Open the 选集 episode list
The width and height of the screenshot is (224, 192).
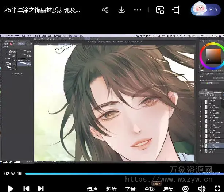(168, 189)
